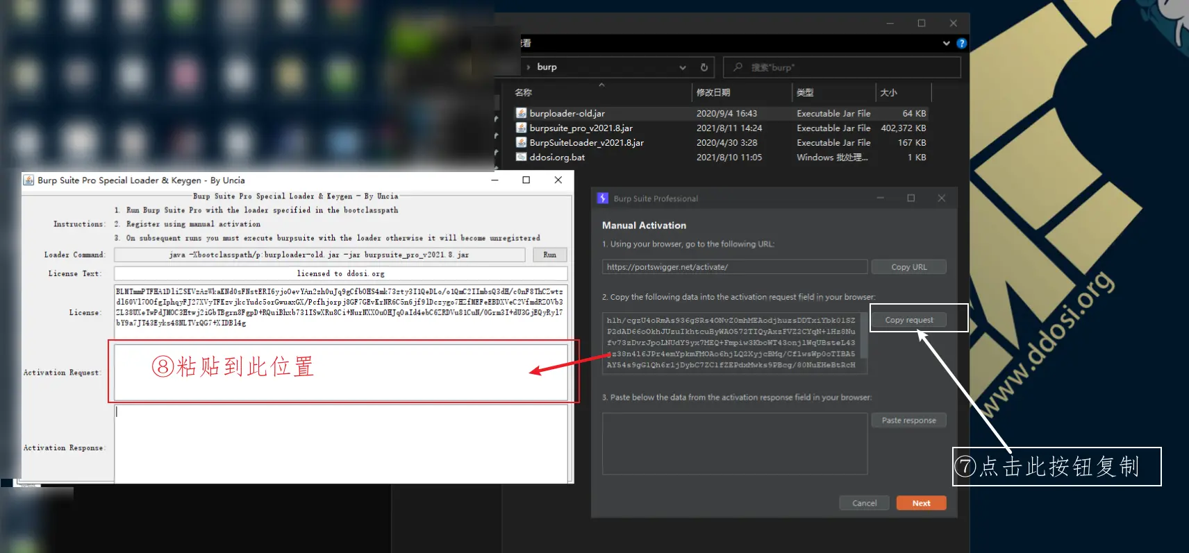This screenshot has width=1189, height=553.
Task: Click the activation response box in Burp
Action: tap(735, 444)
